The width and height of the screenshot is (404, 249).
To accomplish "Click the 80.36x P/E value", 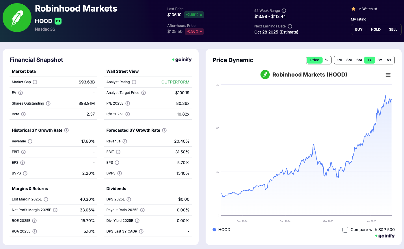I will click(183, 103).
